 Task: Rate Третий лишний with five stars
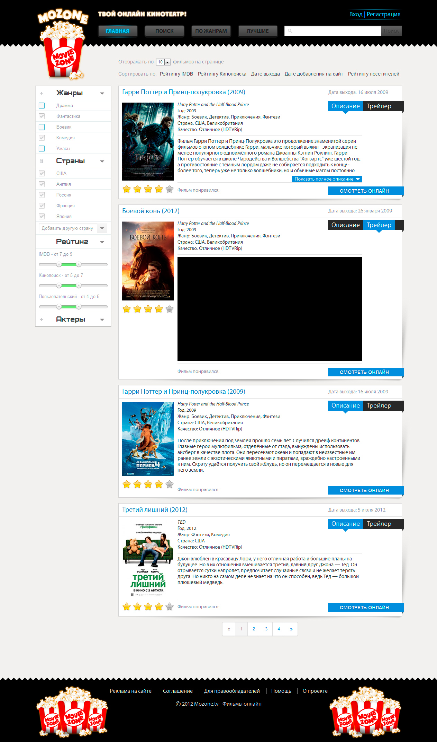tap(170, 606)
